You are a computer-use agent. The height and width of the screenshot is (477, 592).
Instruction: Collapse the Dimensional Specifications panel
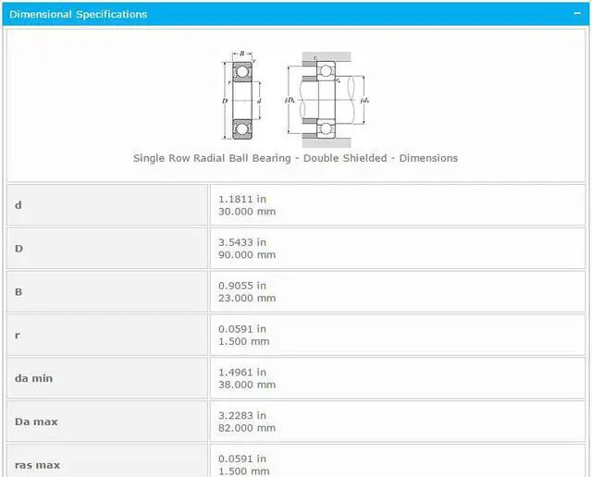click(x=577, y=14)
